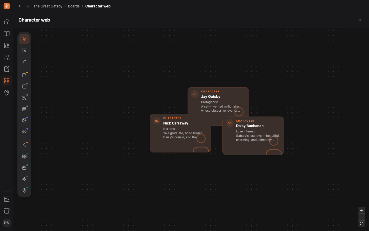Zoom in on the canvas
369x231 pixels.
tap(362, 210)
